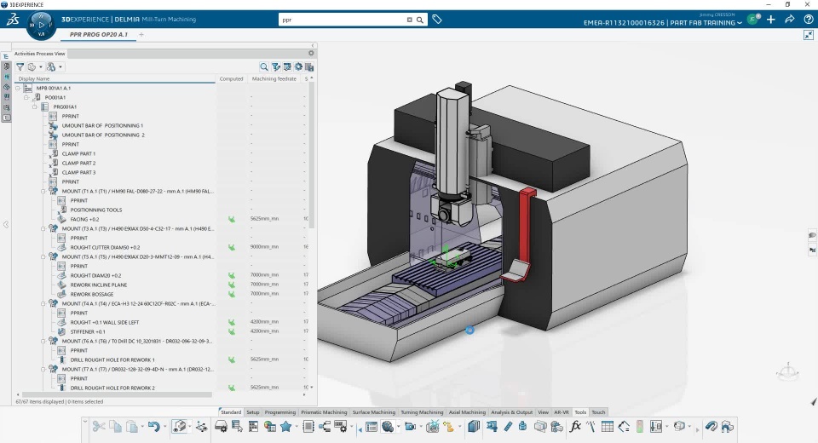This screenshot has height=443, width=818.
Task: Collapse the MPB 001A1 A.1 tree node
Action: tap(18, 89)
